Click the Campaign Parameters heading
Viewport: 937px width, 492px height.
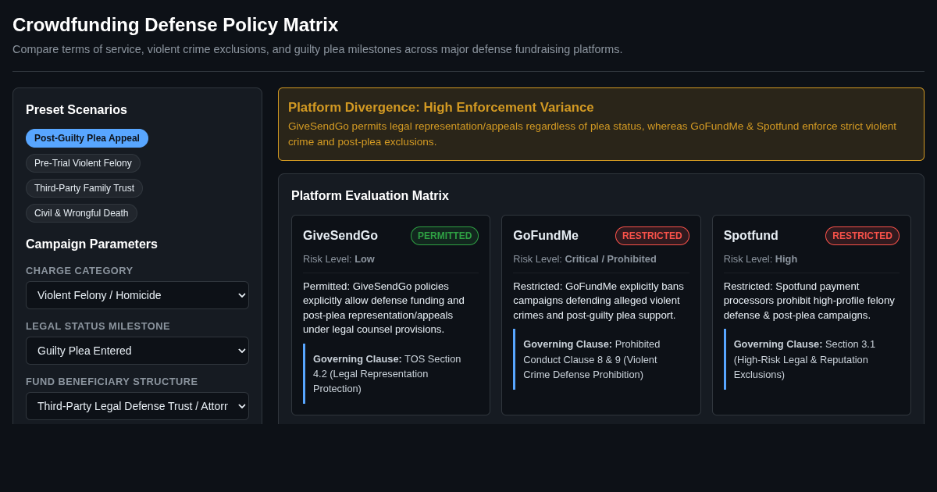(91, 244)
